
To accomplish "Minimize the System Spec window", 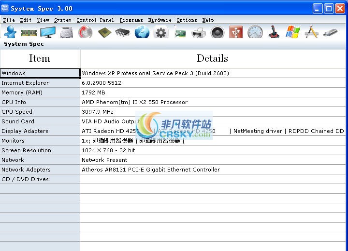I will tap(318, 9).
